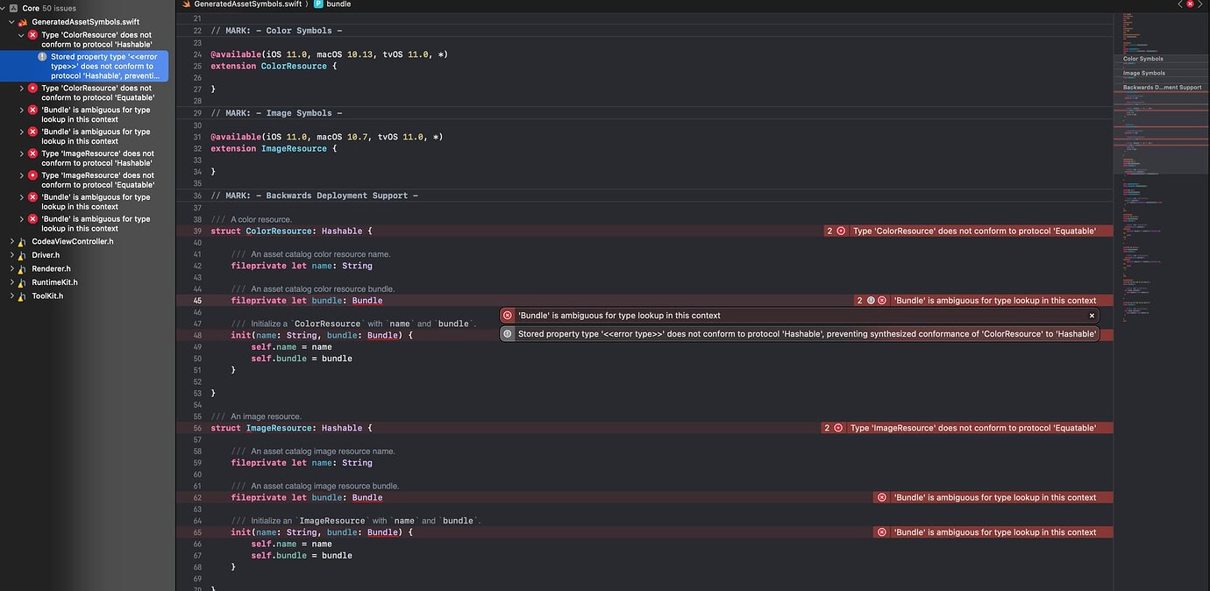Click error icon of ColorResource 'Equatable' issue in navigator
Viewport: 1210px width, 591px height.
point(32,88)
